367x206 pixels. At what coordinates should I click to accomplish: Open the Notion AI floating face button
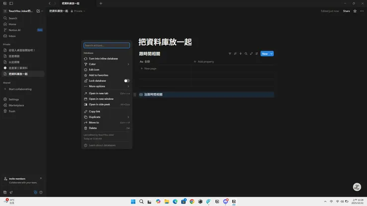click(357, 187)
